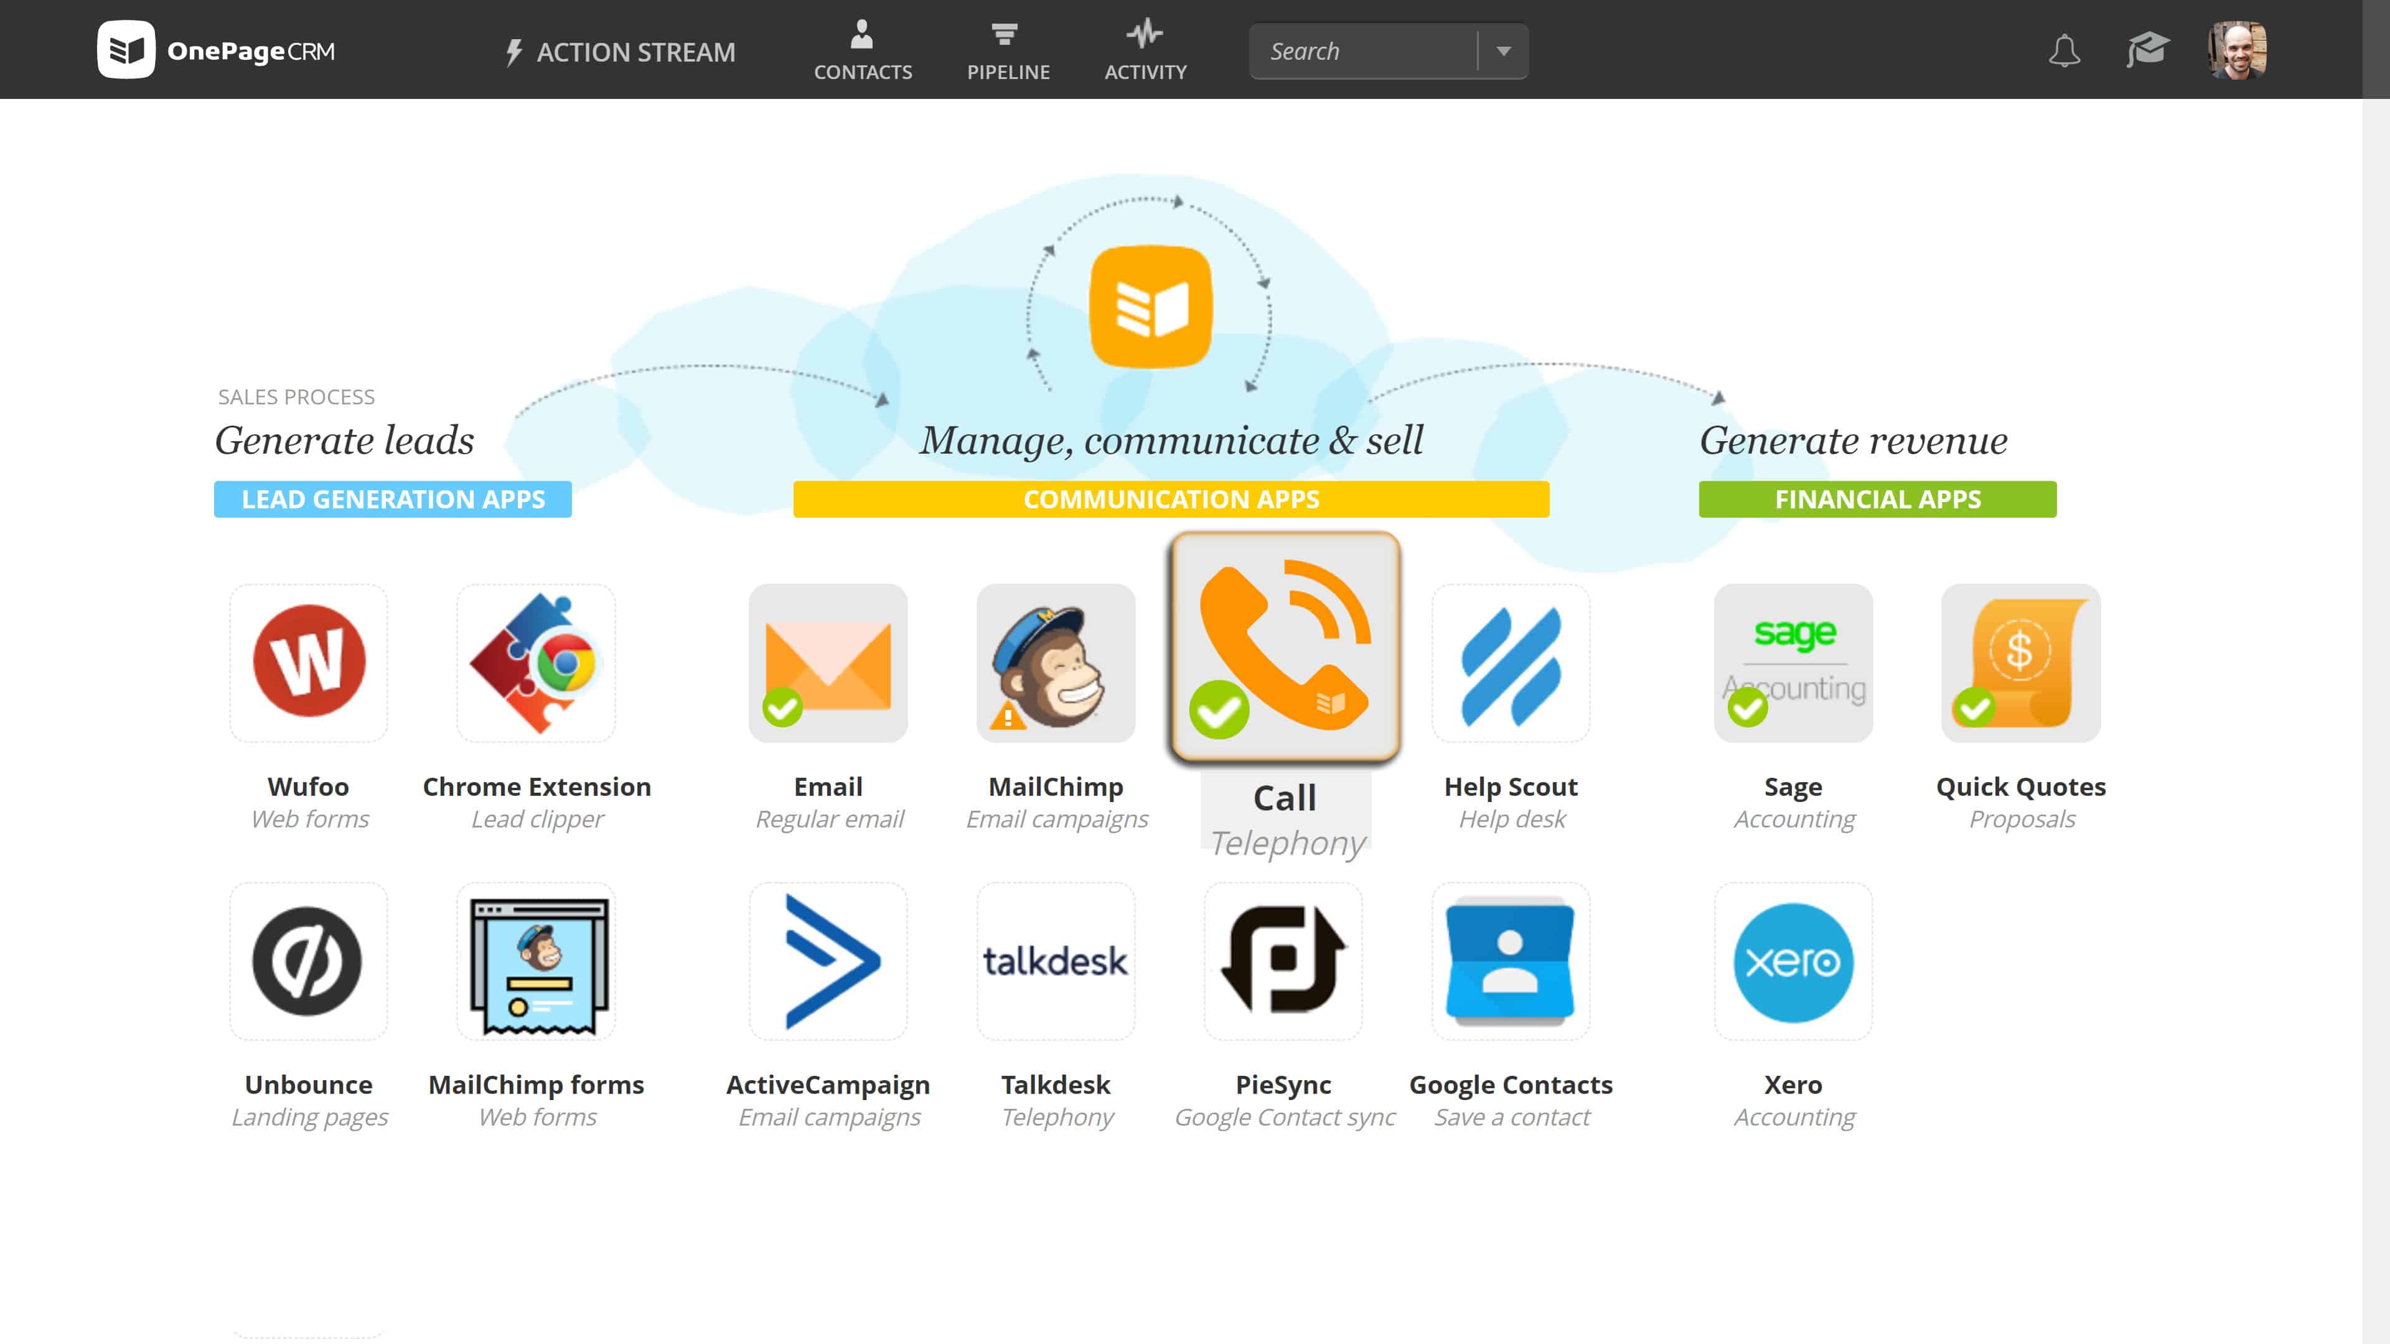The width and height of the screenshot is (2390, 1344).
Task: Open the Sage accounting app icon
Action: coord(1793,662)
